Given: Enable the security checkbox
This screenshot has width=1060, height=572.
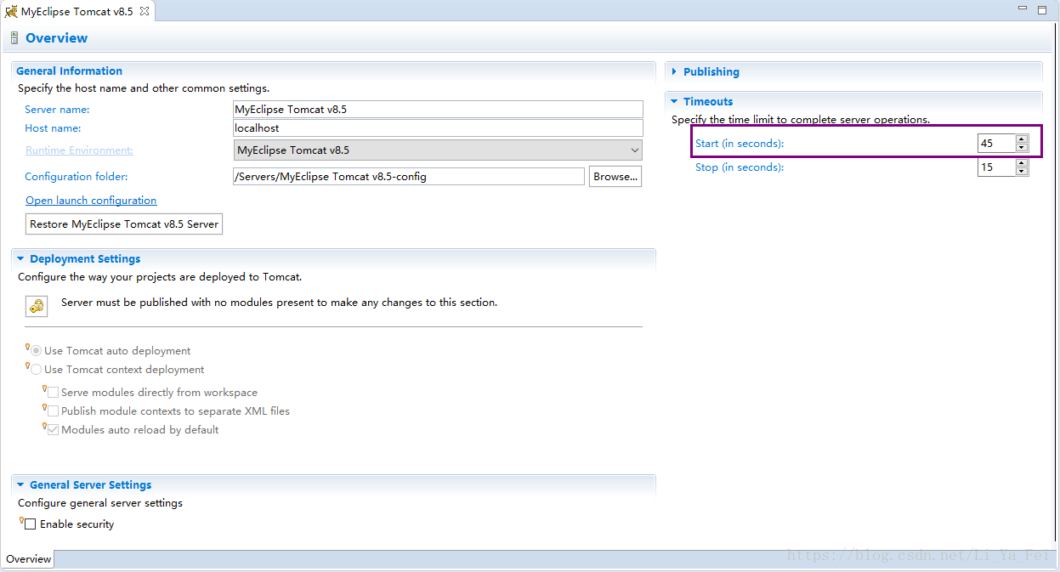Looking at the screenshot, I should coord(31,524).
